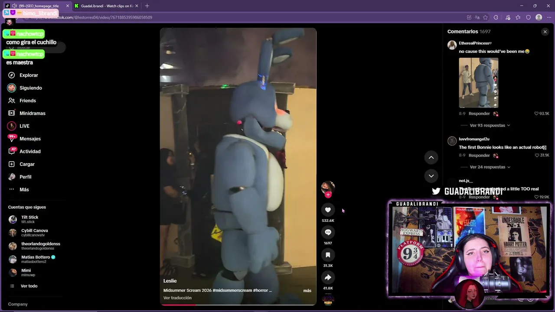
Task: Open the not.js__ username link
Action: pos(466,181)
